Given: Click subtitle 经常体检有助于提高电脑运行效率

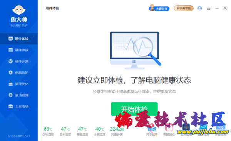Looking at the screenshot, I should click(121, 91).
